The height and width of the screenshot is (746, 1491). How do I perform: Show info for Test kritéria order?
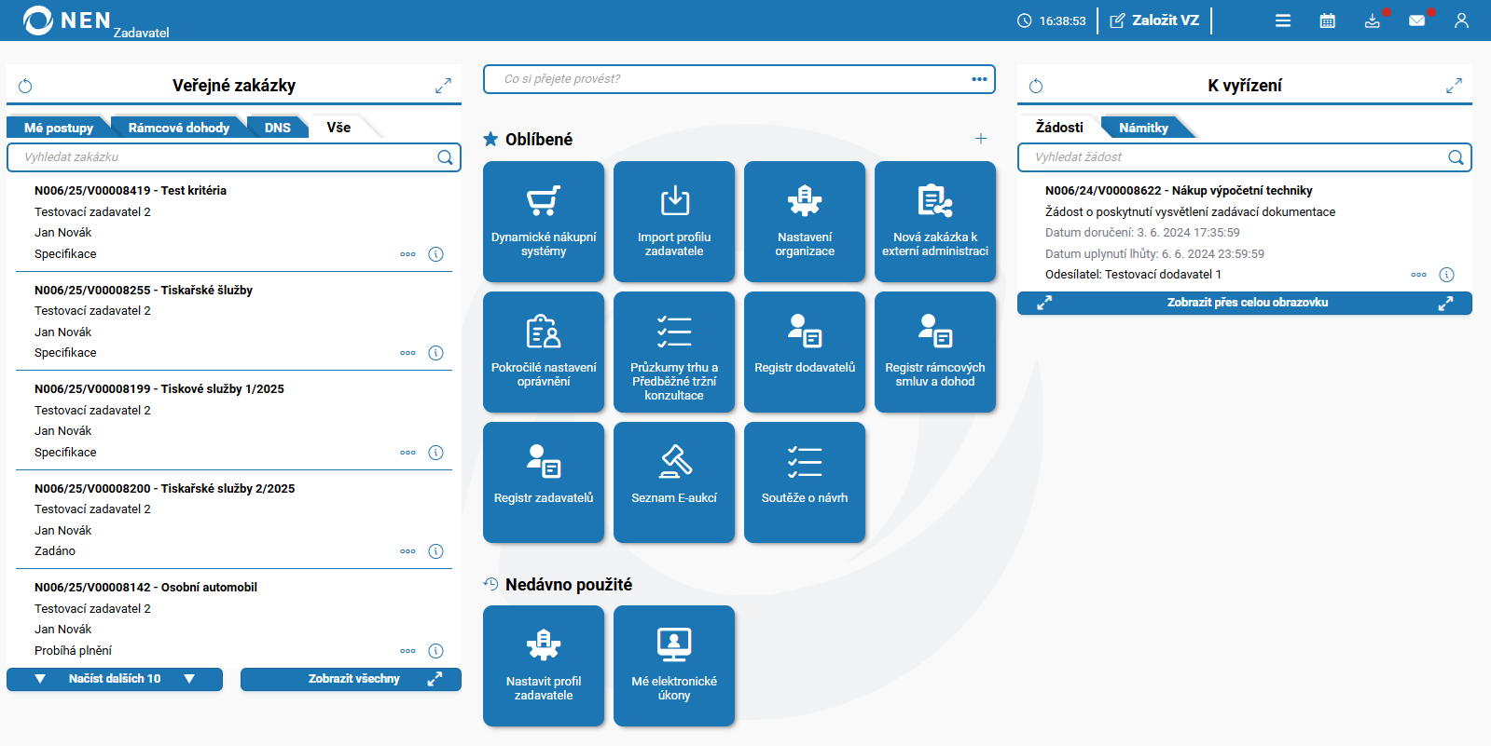[x=435, y=254]
